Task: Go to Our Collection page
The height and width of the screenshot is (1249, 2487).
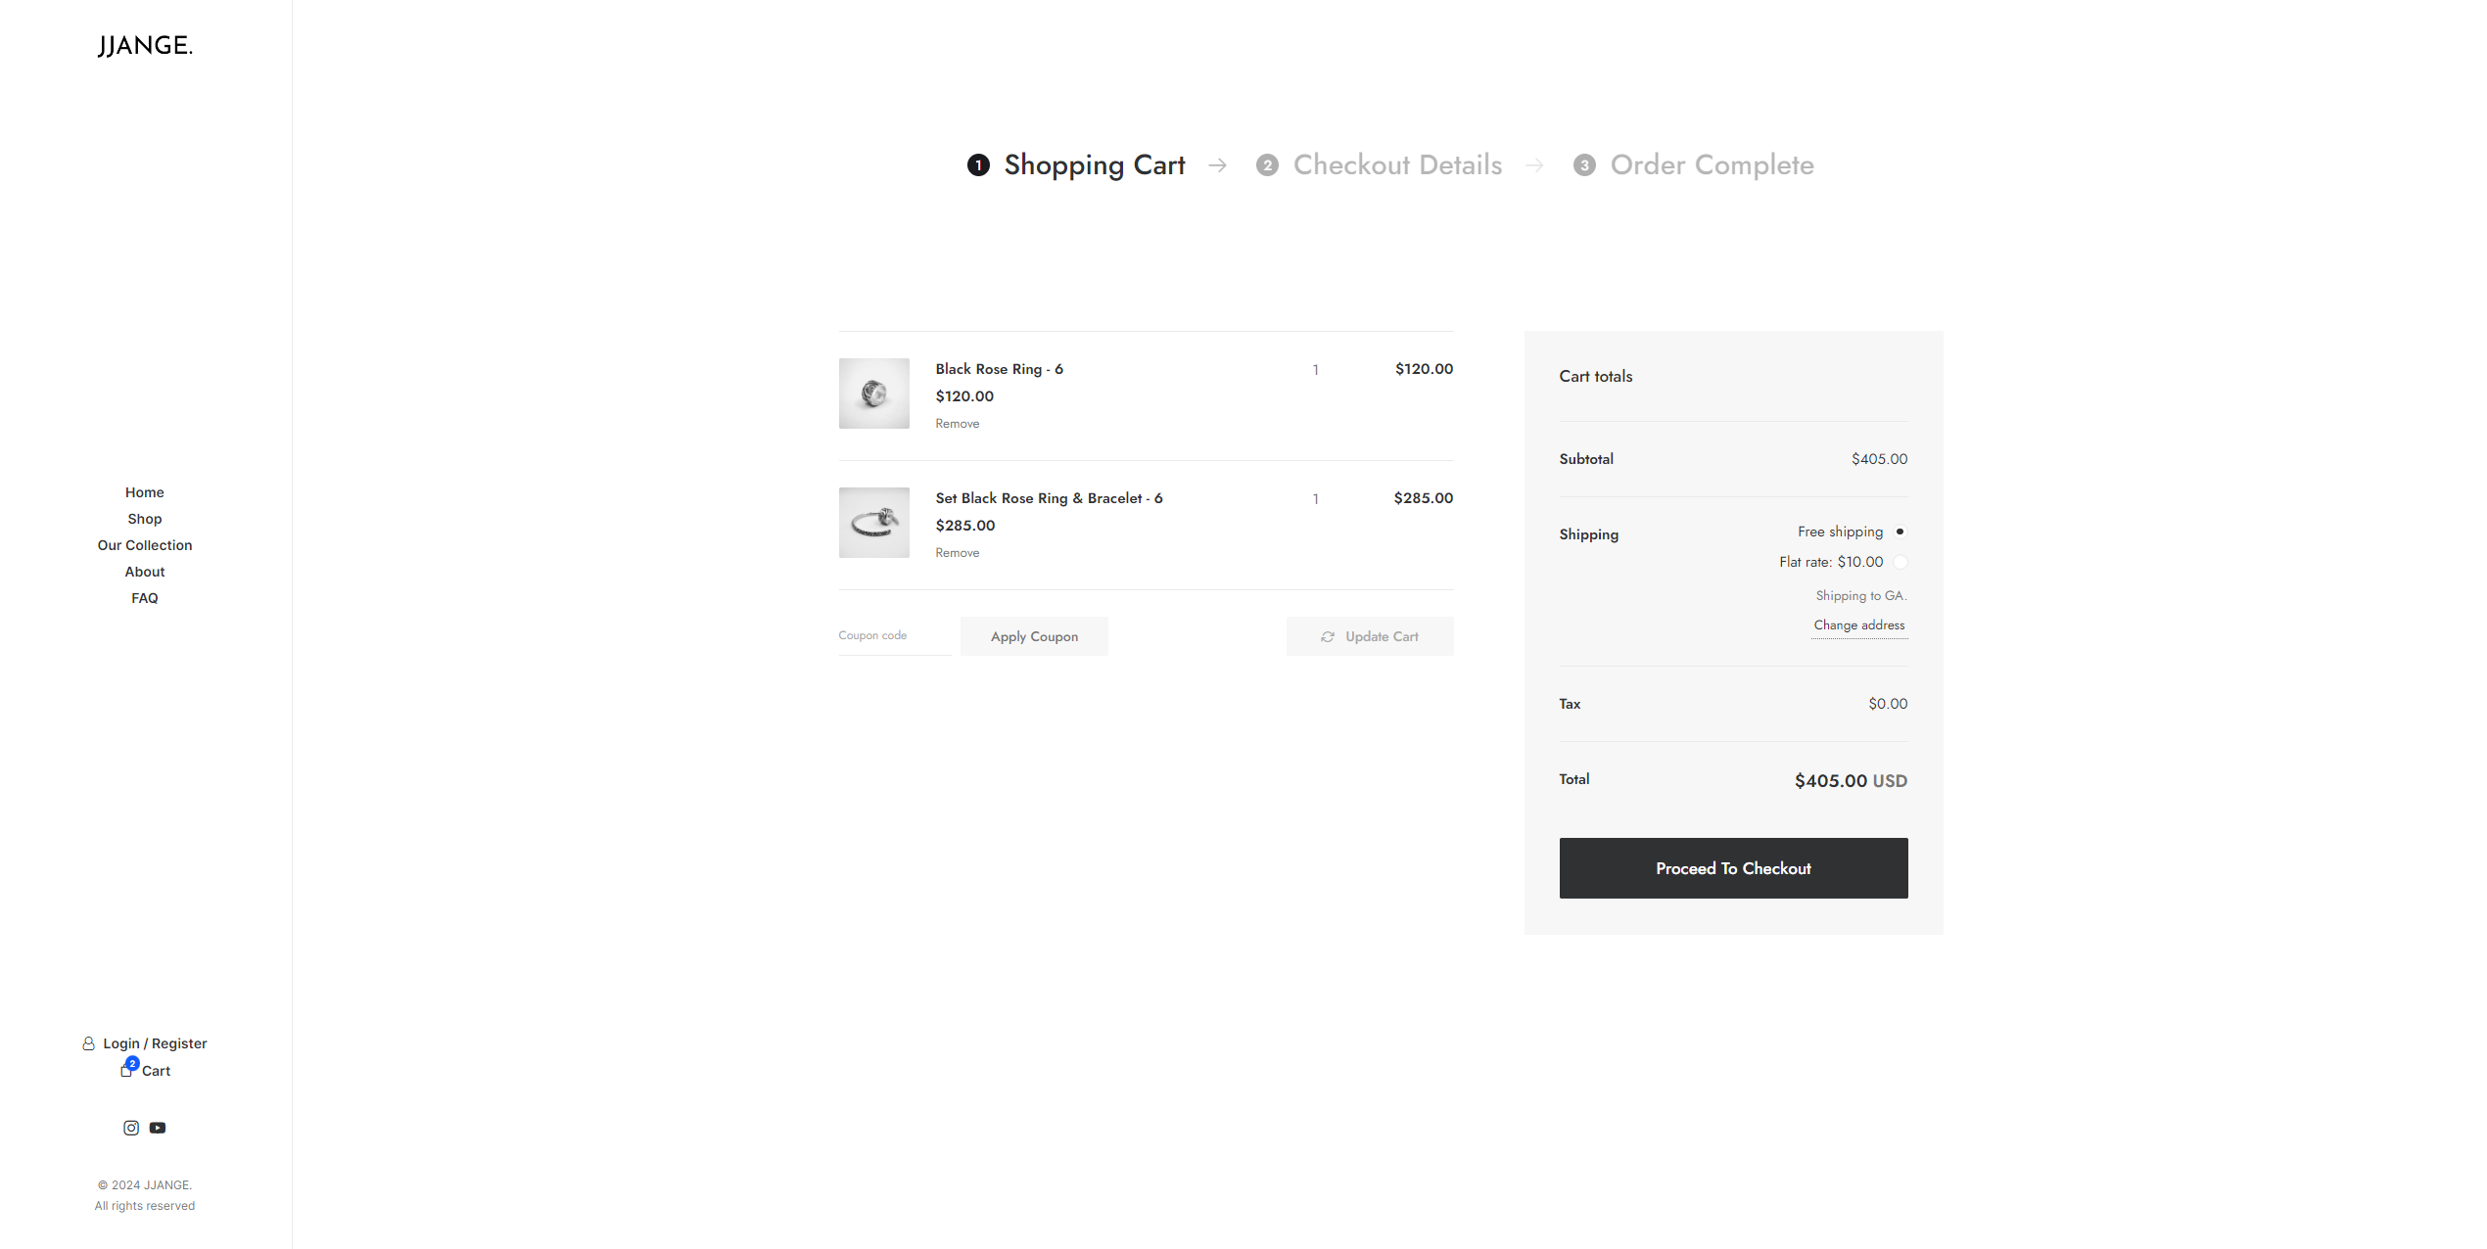Action: point(145,545)
